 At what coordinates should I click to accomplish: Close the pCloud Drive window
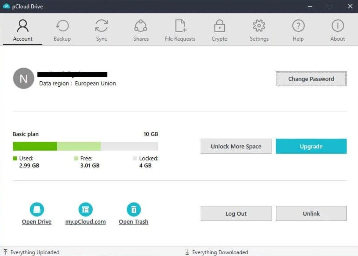350,6
